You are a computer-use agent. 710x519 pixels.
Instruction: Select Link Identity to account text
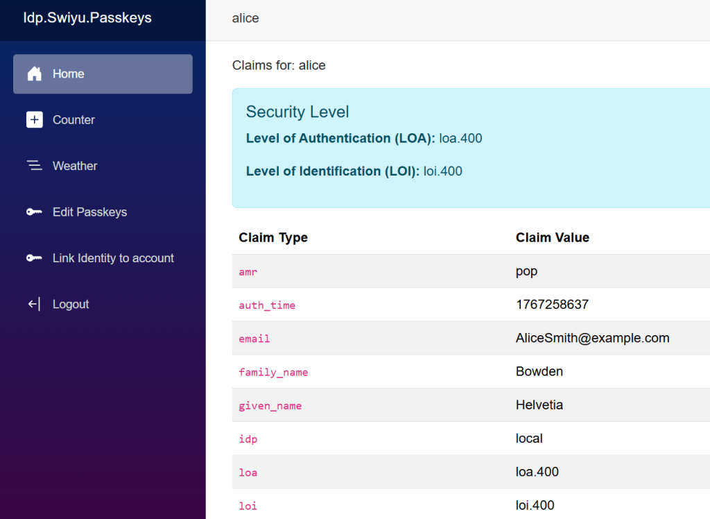click(x=113, y=258)
